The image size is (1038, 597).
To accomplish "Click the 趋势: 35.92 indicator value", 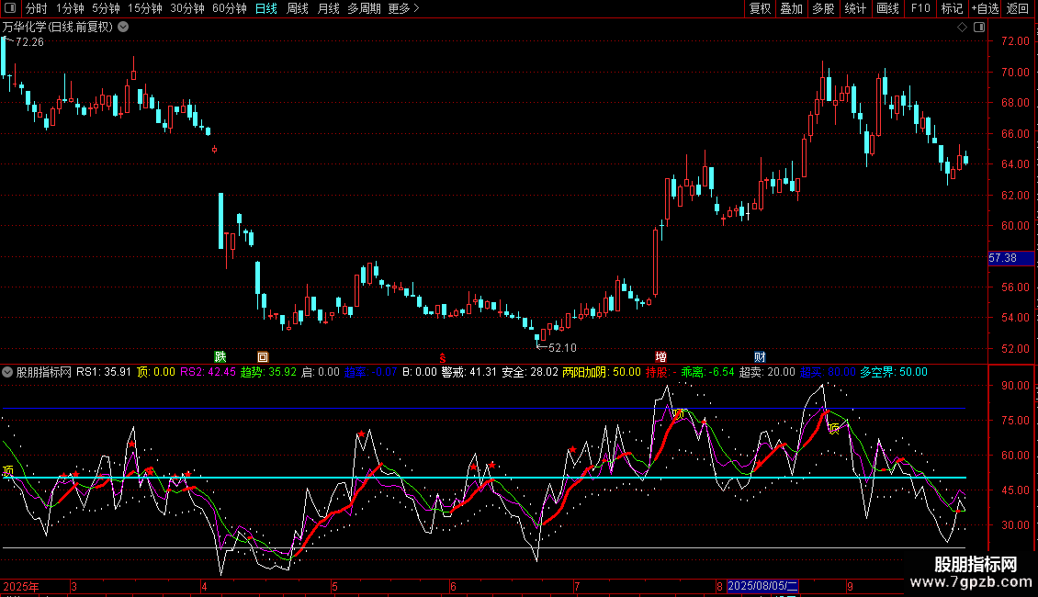I will click(x=269, y=373).
